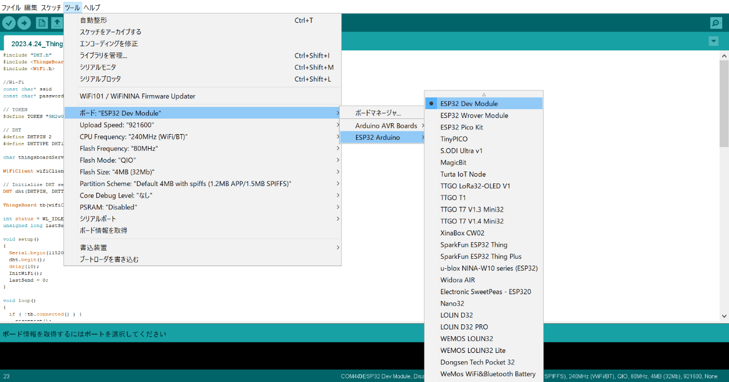Click the Upload arrow toolbar icon
The width and height of the screenshot is (729, 382).
[x=24, y=23]
